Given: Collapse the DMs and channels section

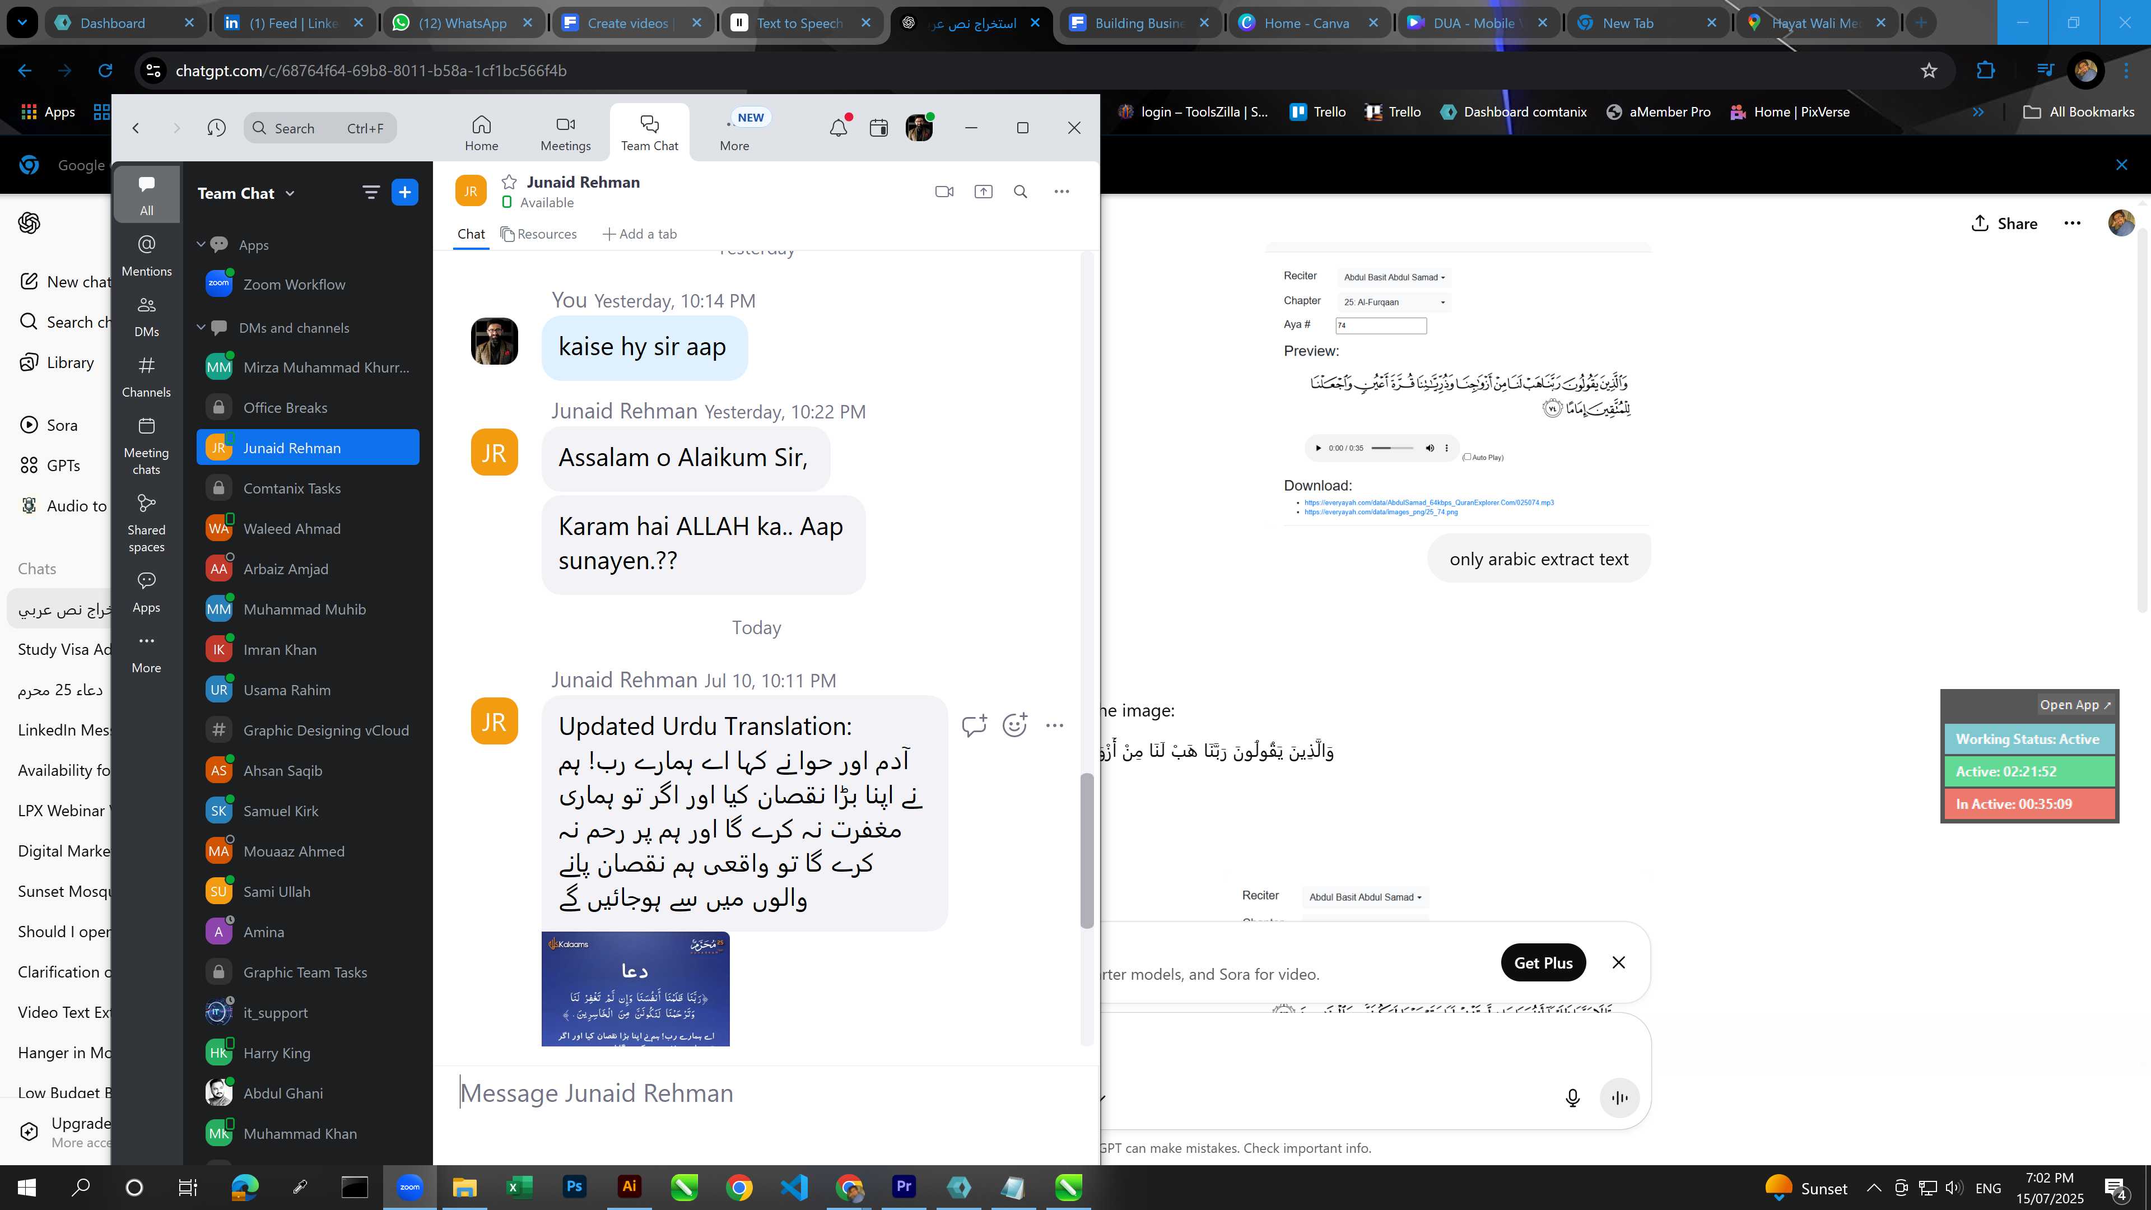Looking at the screenshot, I should [x=201, y=327].
